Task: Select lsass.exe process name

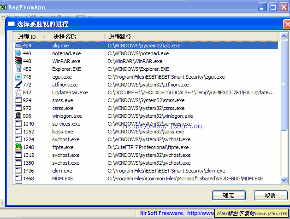Action: click(63, 132)
